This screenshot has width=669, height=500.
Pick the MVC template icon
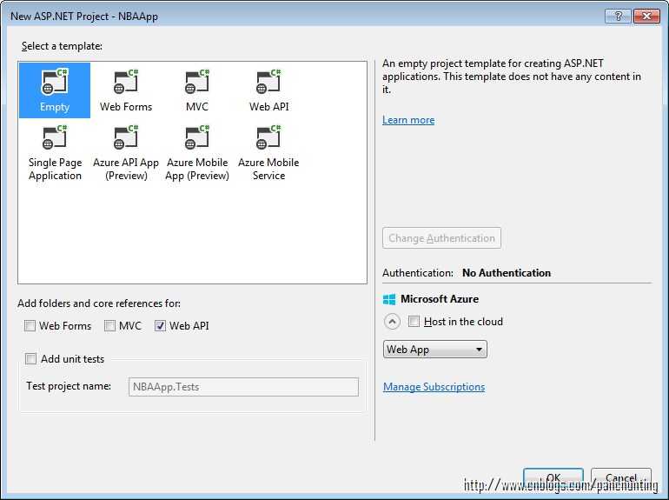click(197, 90)
